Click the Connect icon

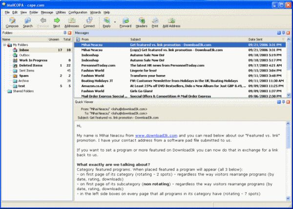(x=89, y=22)
